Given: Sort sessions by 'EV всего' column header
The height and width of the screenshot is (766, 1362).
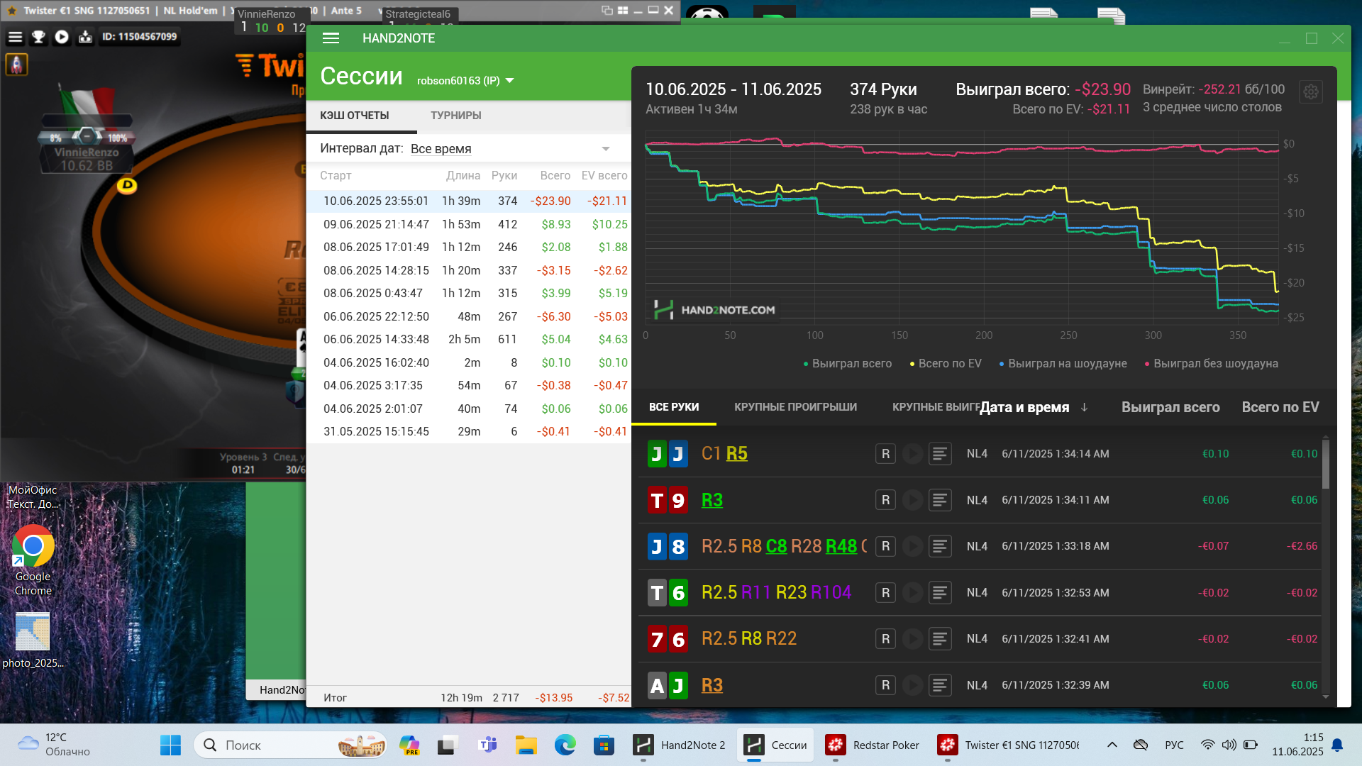Looking at the screenshot, I should tap(604, 175).
